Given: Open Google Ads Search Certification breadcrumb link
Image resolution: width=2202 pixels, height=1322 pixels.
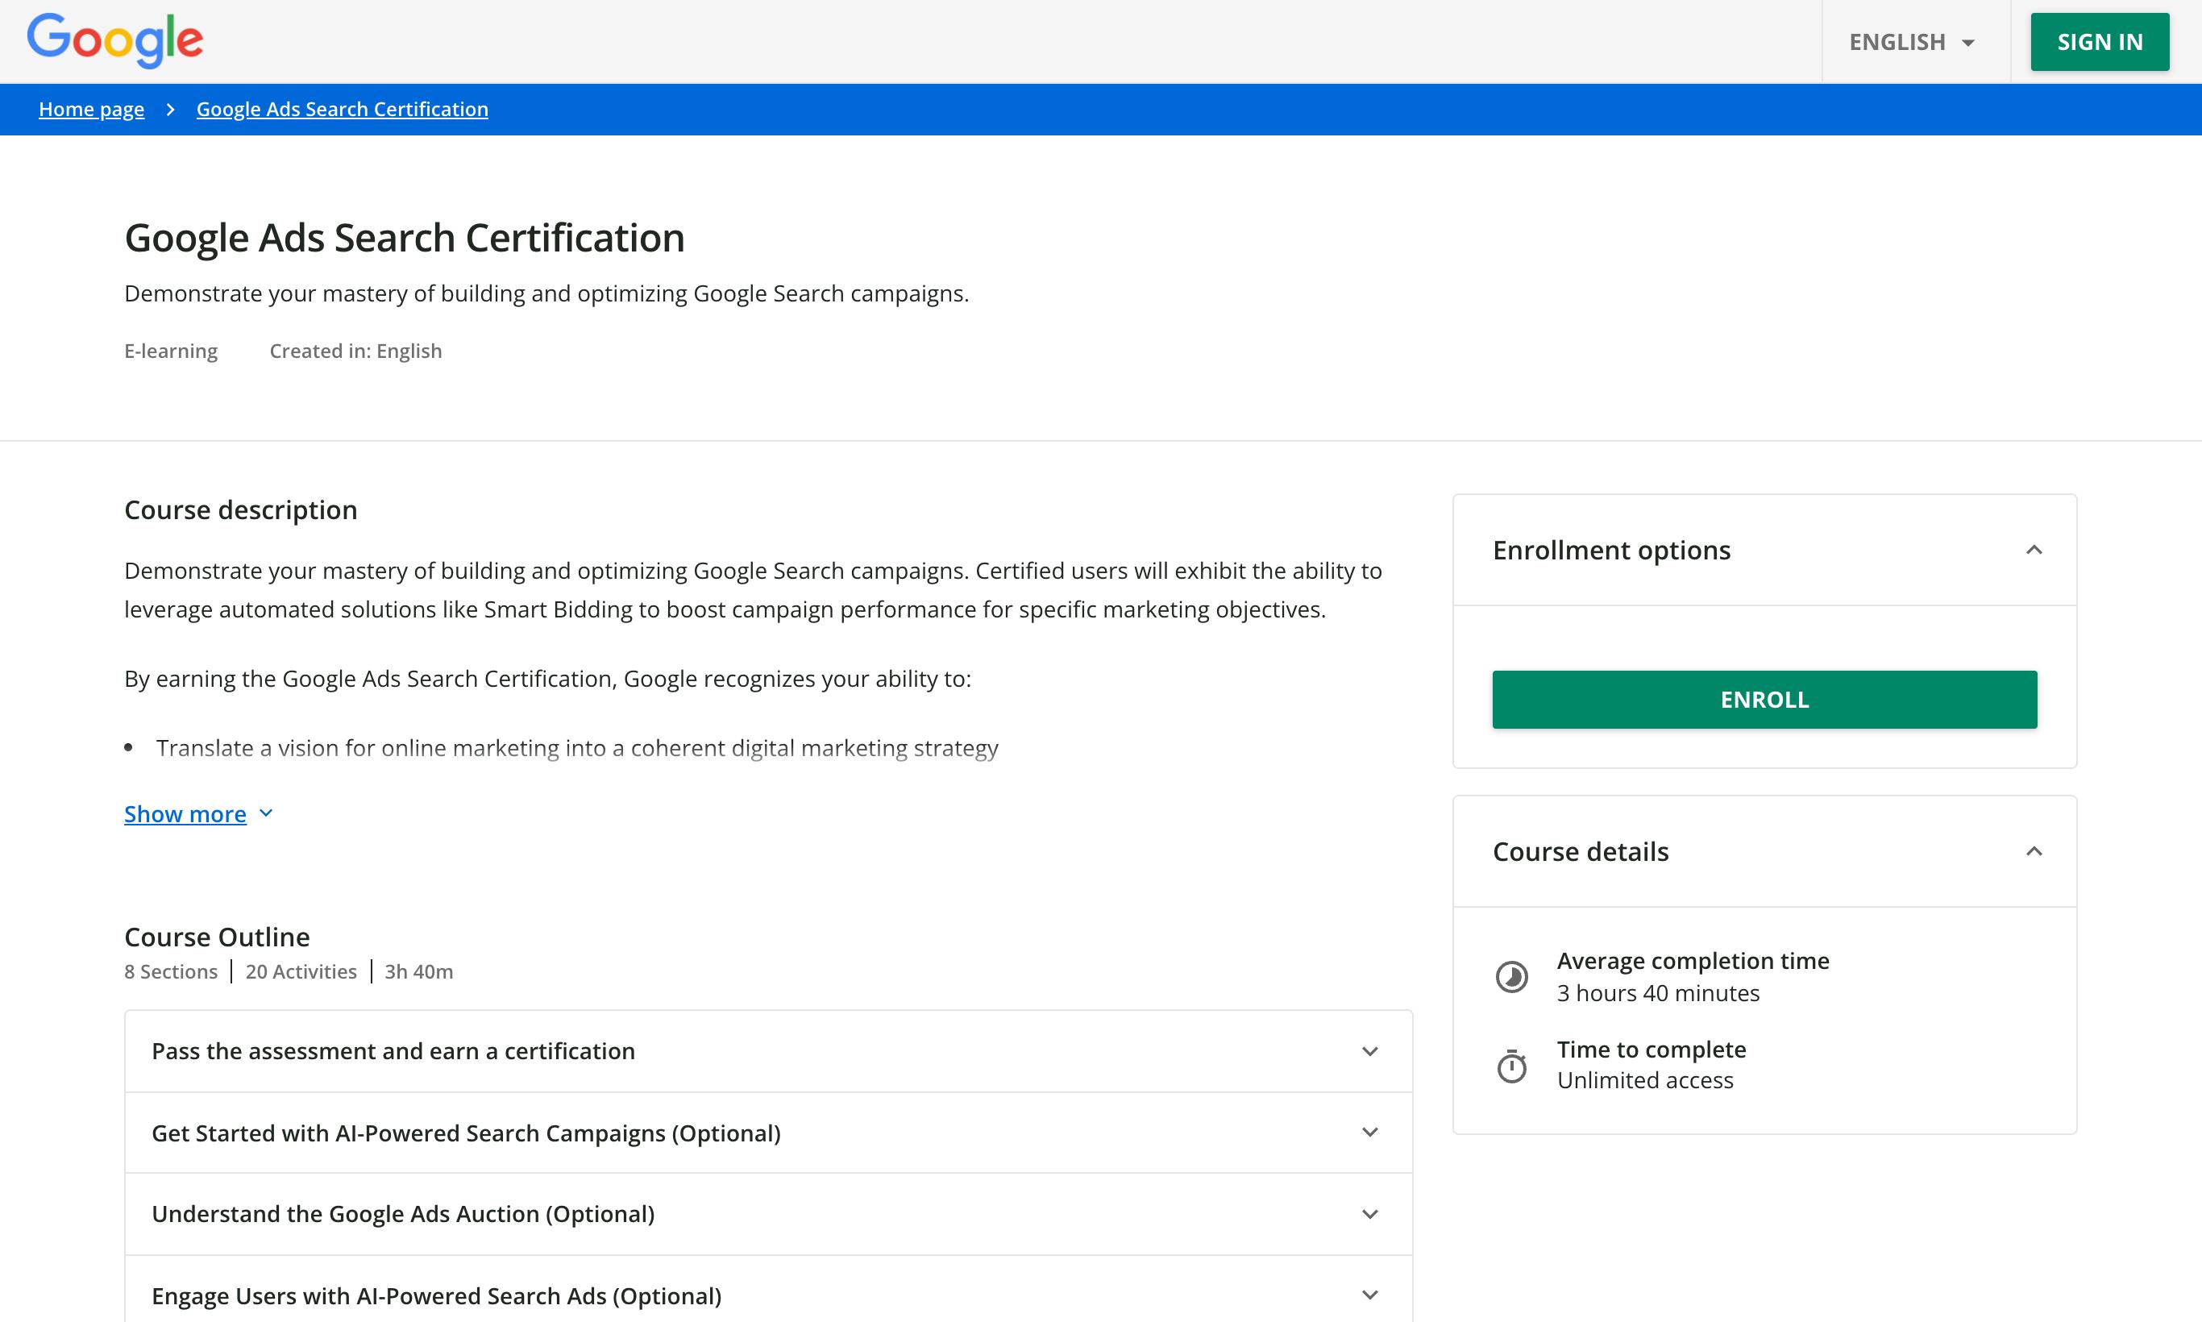Looking at the screenshot, I should 342,109.
